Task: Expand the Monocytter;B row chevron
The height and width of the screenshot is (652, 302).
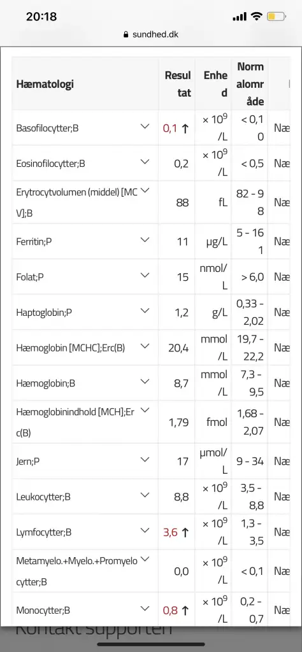Action: [x=145, y=608]
